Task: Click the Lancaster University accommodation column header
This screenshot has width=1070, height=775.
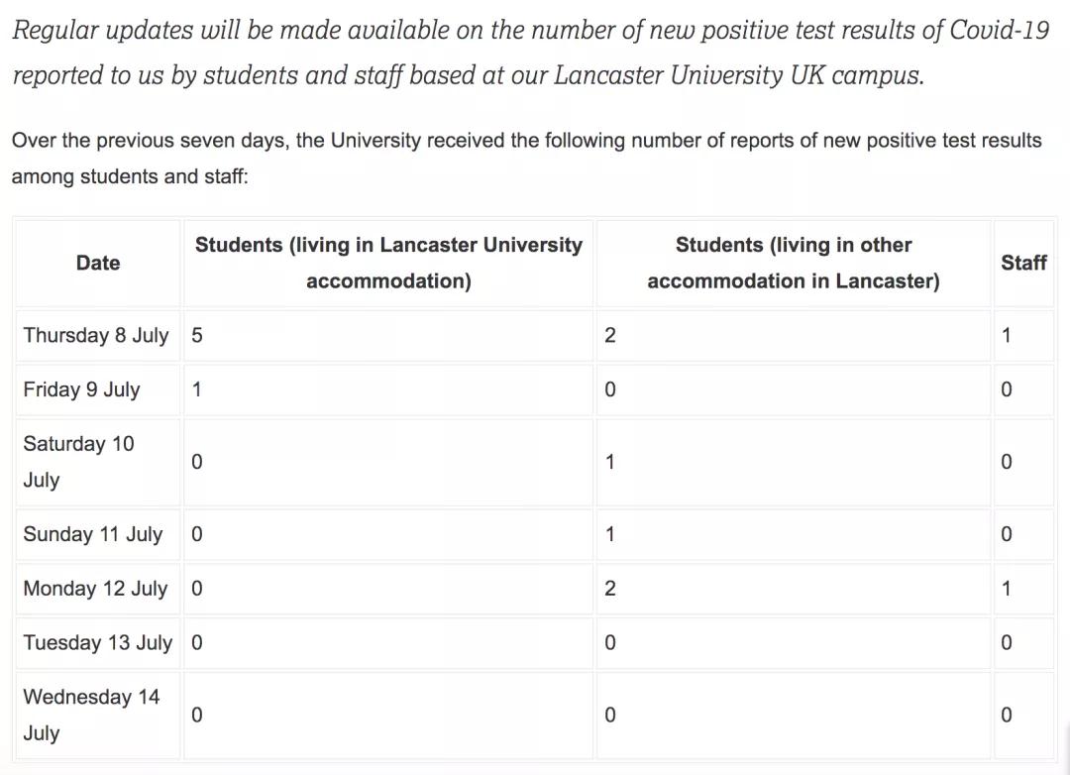Action: pos(388,263)
